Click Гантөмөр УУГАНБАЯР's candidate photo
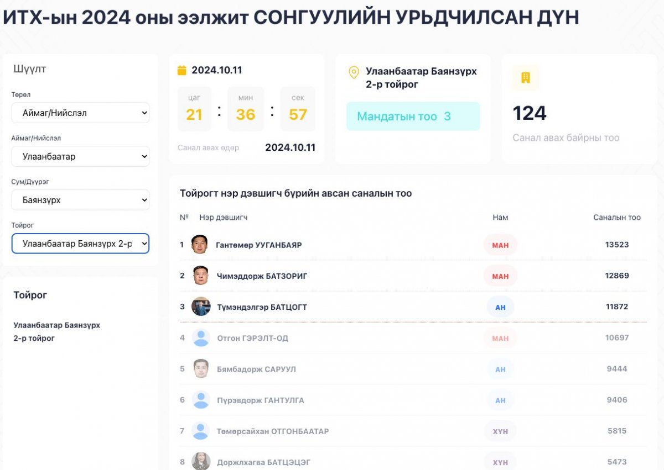 click(200, 245)
